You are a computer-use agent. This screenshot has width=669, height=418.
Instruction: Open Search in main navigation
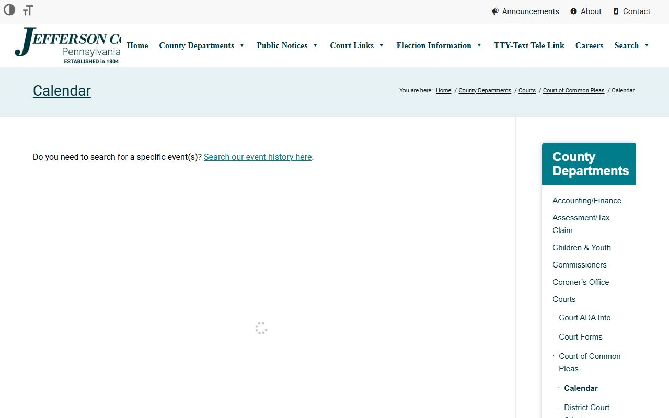point(626,45)
